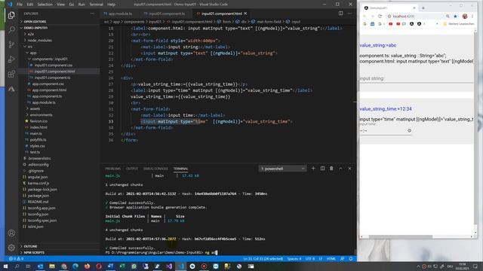Image resolution: width=483 pixels, height=271 pixels.
Task: Select the powershell terminal dropdown
Action: click(282, 169)
